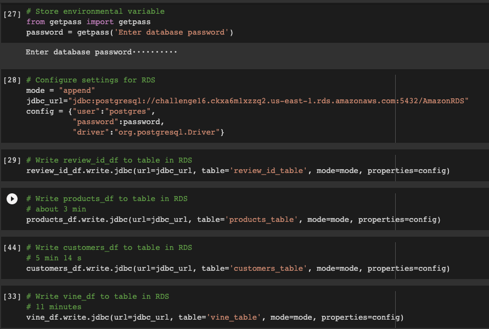Image resolution: width=489 pixels, height=329 pixels.
Task: Select execution label [33] of vine_df cell
Action: click(x=12, y=296)
